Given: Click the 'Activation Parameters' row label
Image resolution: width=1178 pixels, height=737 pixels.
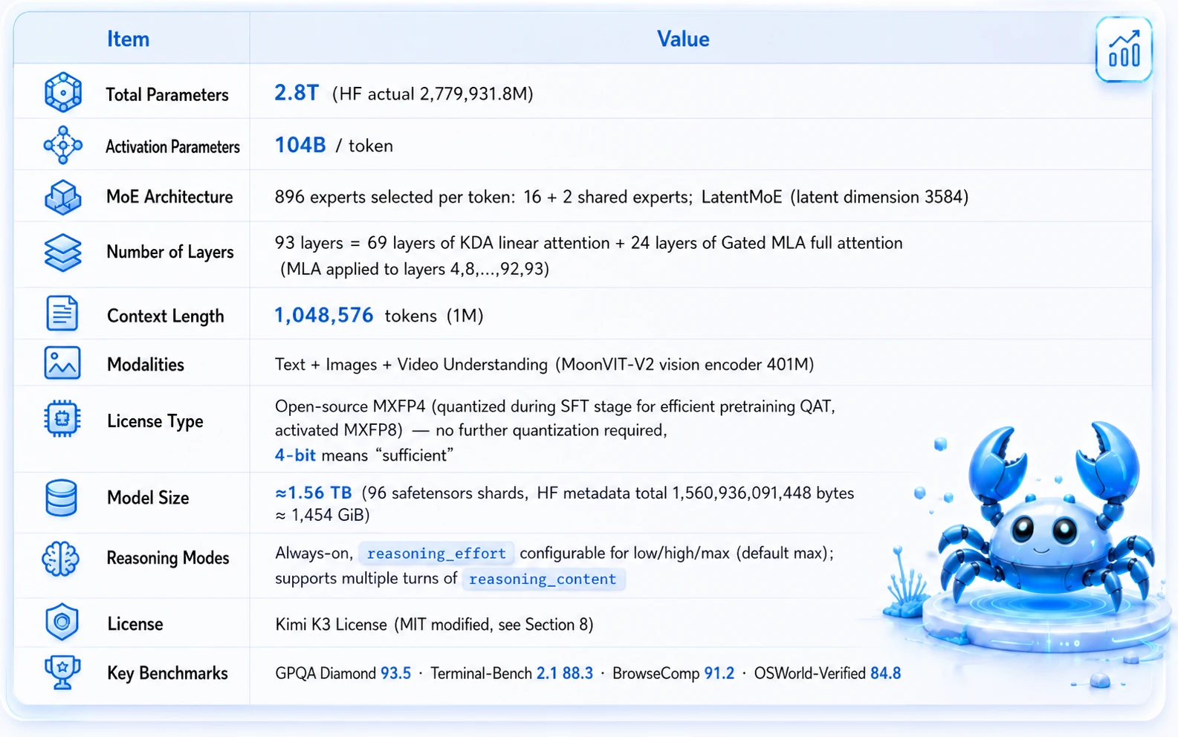Looking at the screenshot, I should 172,146.
